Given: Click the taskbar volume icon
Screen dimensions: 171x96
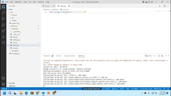Looking at the screenshot, I should pyautogui.click(x=156, y=93).
